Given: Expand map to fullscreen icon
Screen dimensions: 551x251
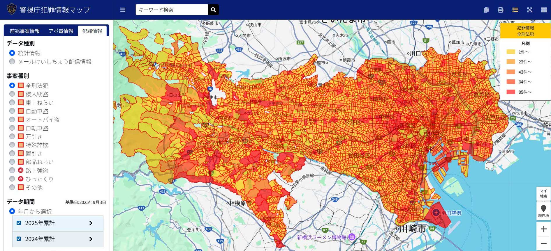Looking at the screenshot, I should tap(529, 10).
